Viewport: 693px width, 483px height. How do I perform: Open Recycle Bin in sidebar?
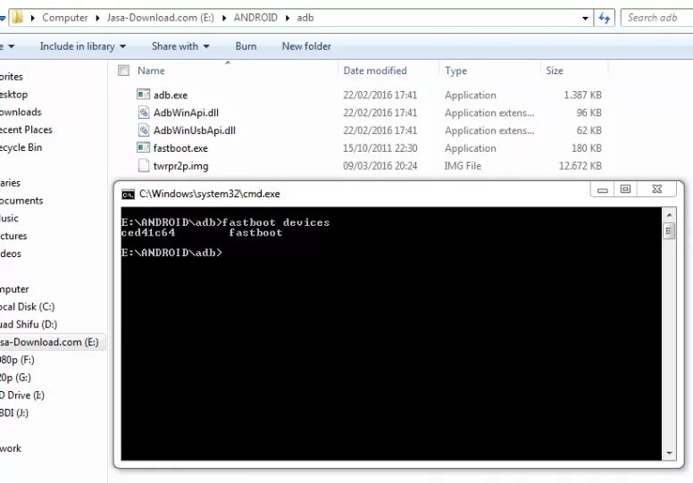(21, 147)
